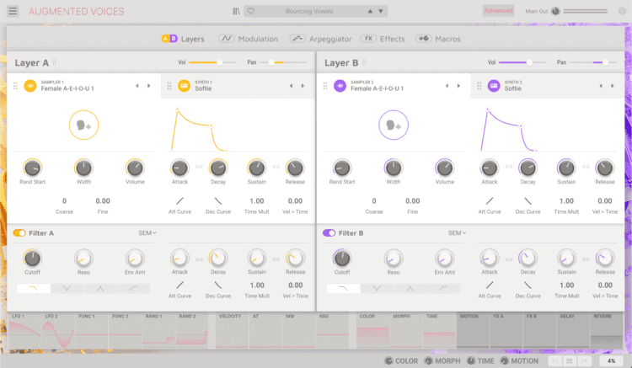The height and width of the screenshot is (368, 632).
Task: Select previous preset with up arrow
Action: (x=370, y=11)
